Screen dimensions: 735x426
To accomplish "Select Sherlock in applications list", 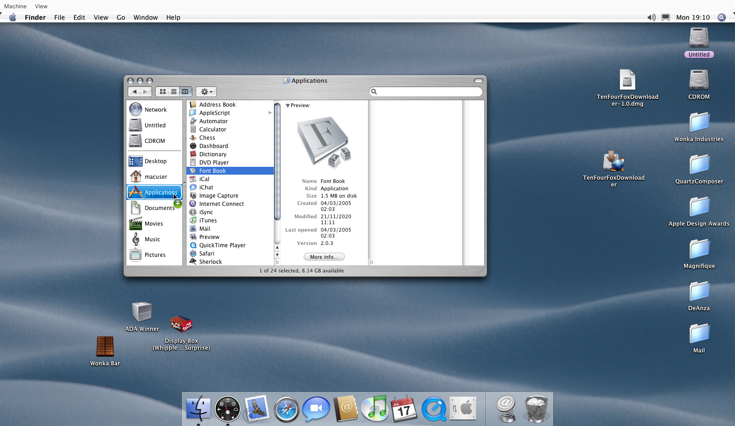I will click(x=230, y=262).
